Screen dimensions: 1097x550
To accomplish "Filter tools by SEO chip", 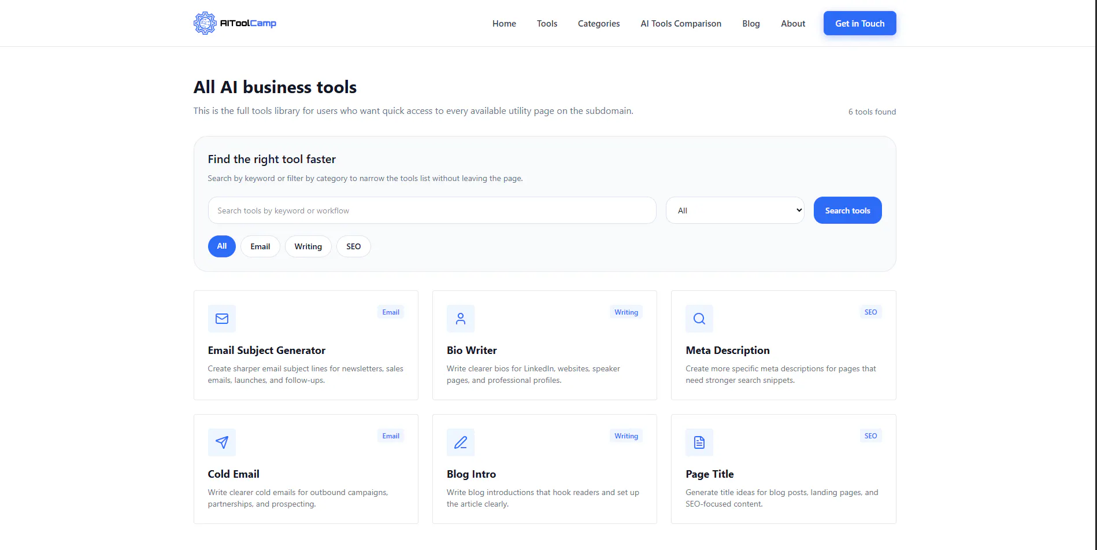I will pos(354,246).
